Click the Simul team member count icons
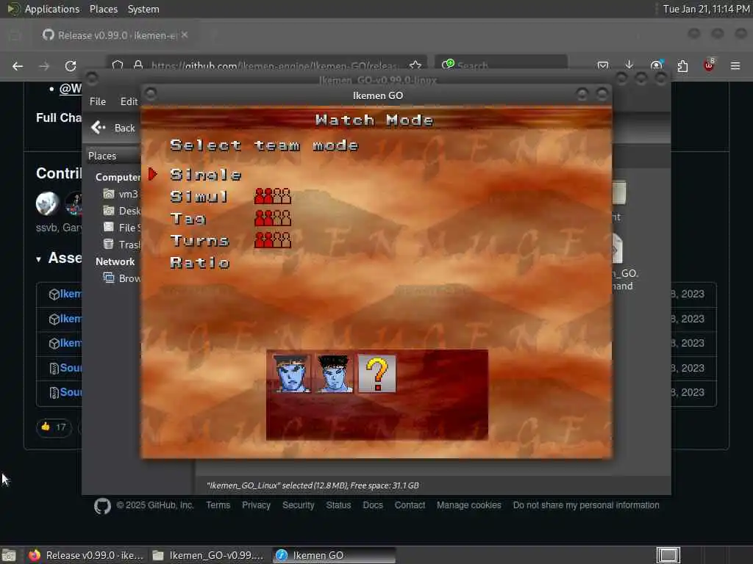 pos(272,196)
